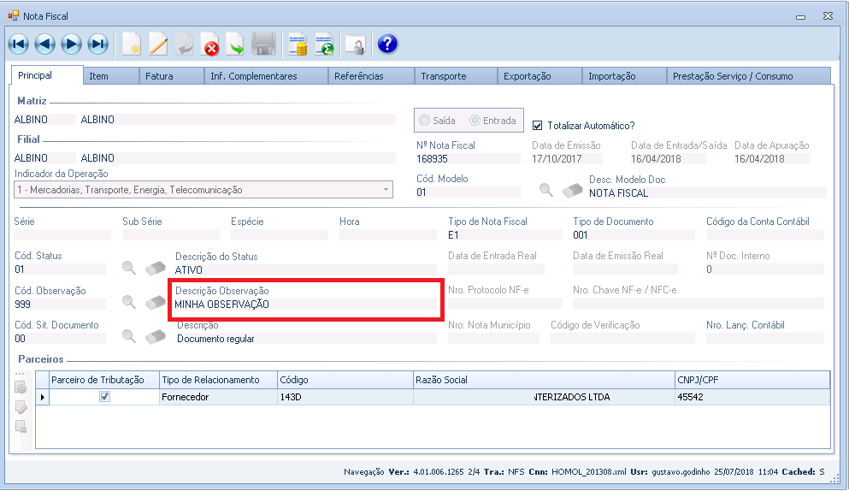Click the red X delete icon
This screenshot has height=491, width=849.
pyautogui.click(x=209, y=44)
